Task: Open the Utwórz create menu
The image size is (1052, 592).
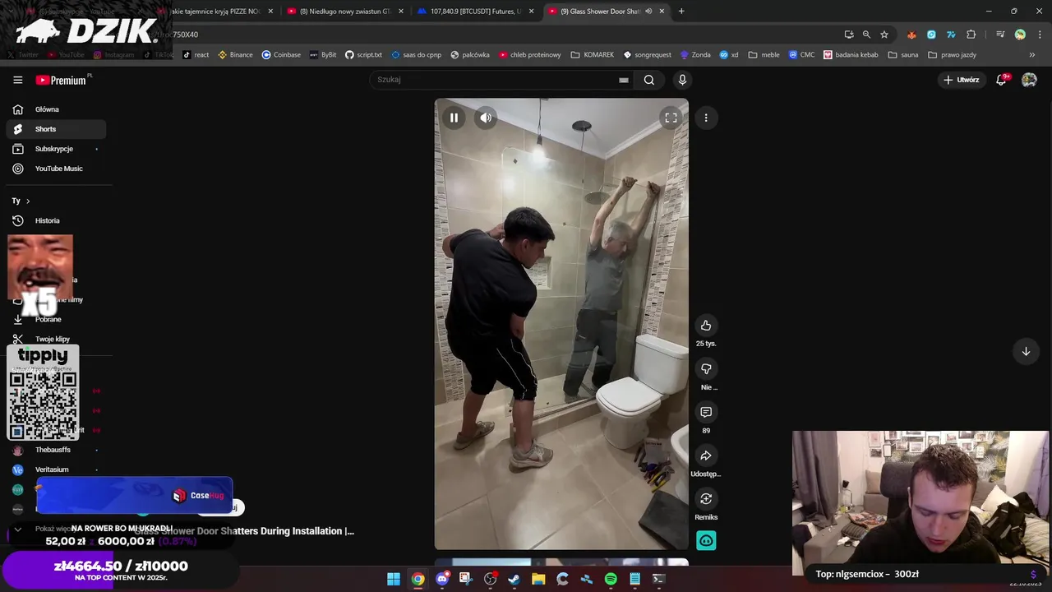Action: 961,80
